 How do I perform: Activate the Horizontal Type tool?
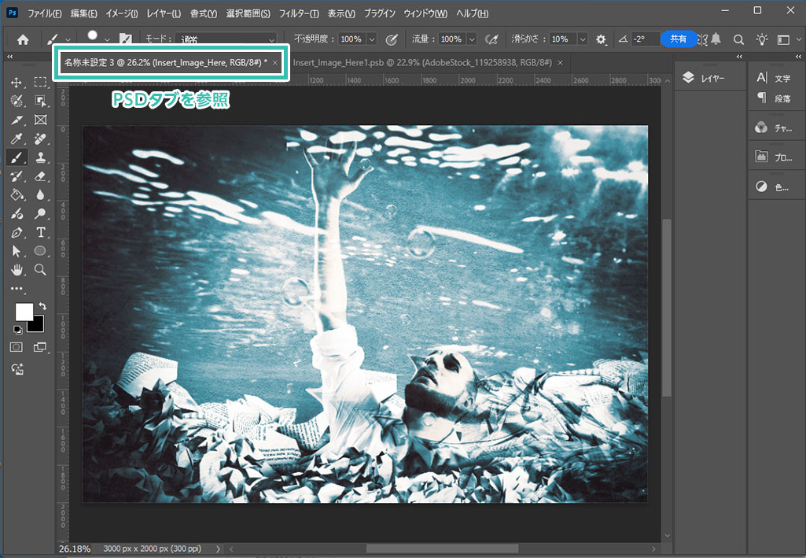(x=41, y=232)
